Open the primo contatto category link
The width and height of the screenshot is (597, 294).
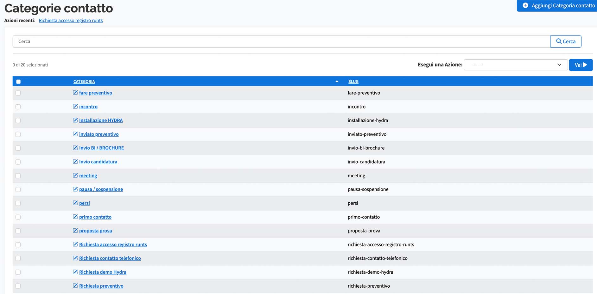[x=95, y=217]
